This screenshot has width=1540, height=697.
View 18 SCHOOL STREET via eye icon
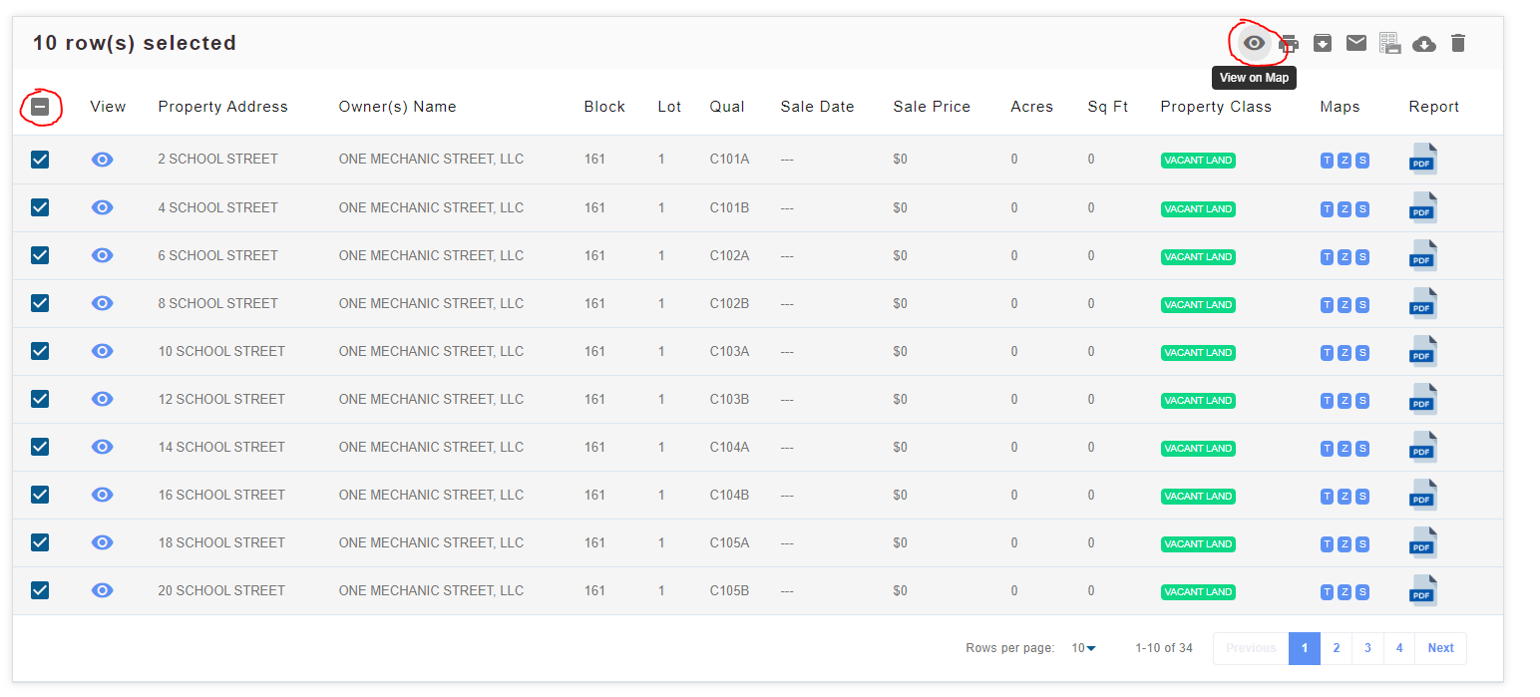point(102,542)
